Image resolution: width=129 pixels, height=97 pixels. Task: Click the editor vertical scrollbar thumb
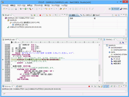(x=100, y=70)
